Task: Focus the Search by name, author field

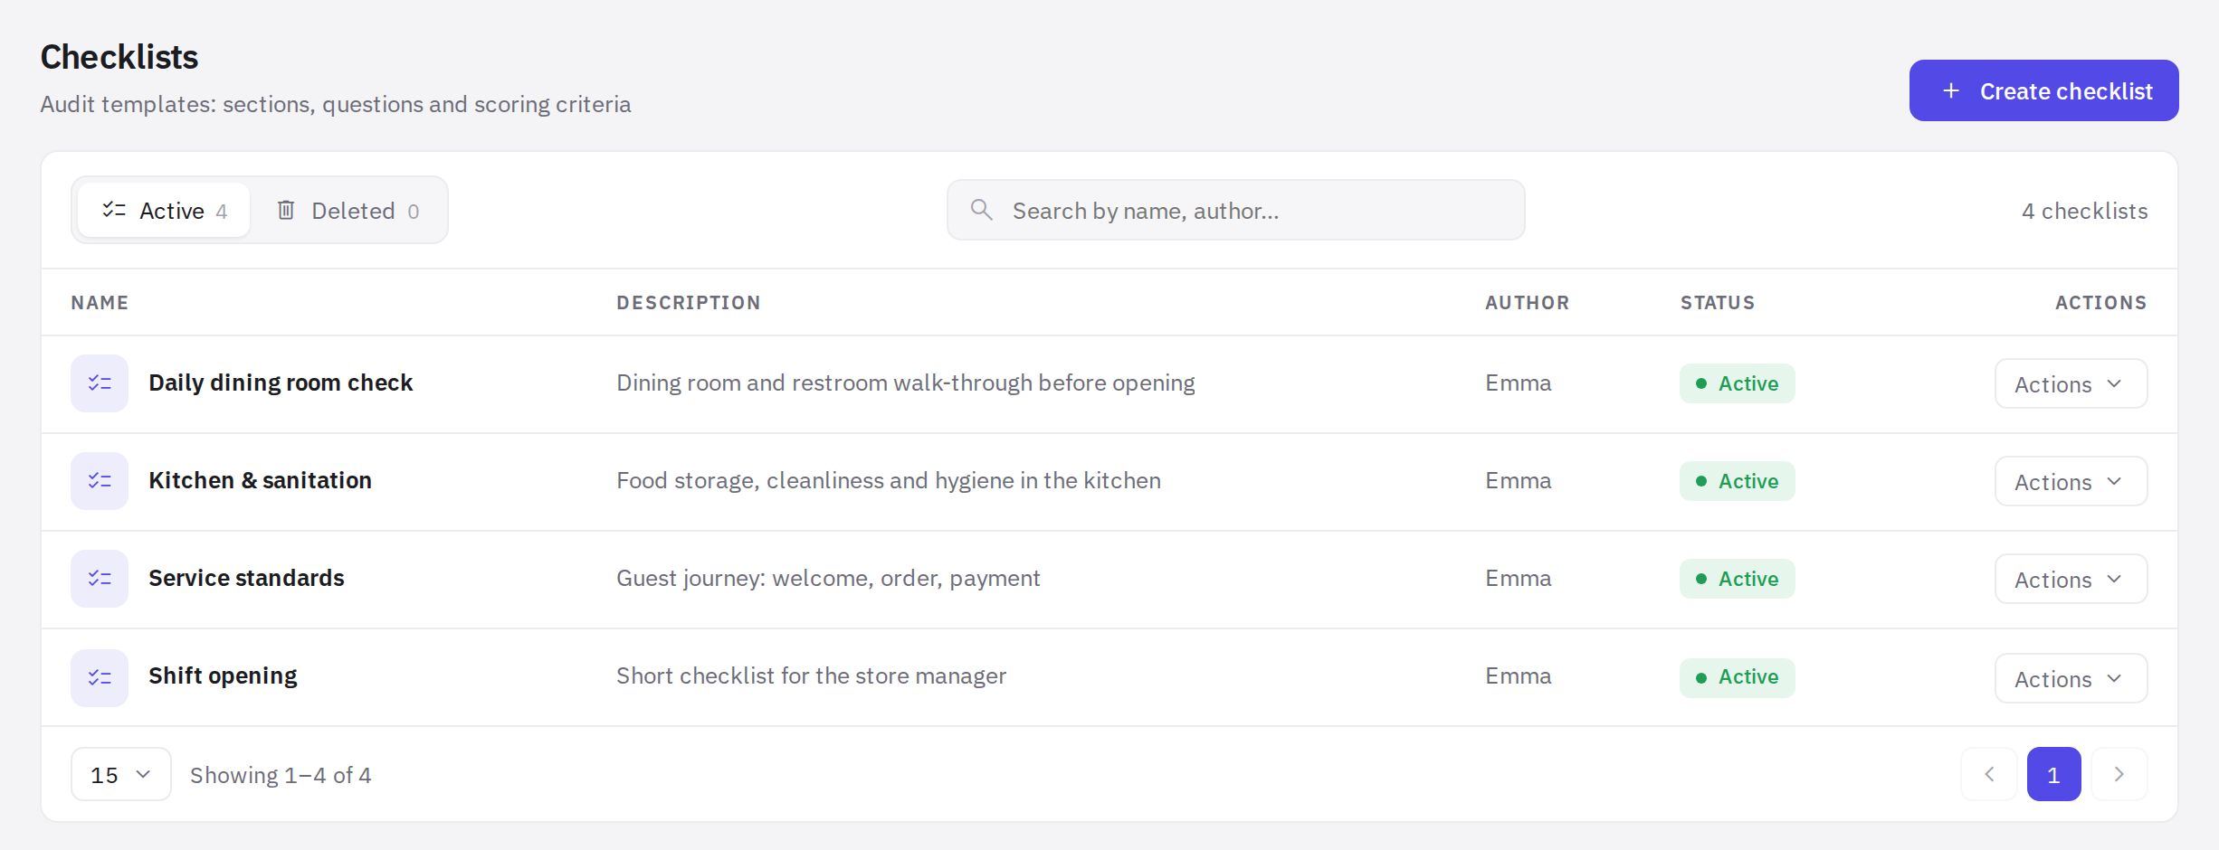Action: tap(1235, 210)
